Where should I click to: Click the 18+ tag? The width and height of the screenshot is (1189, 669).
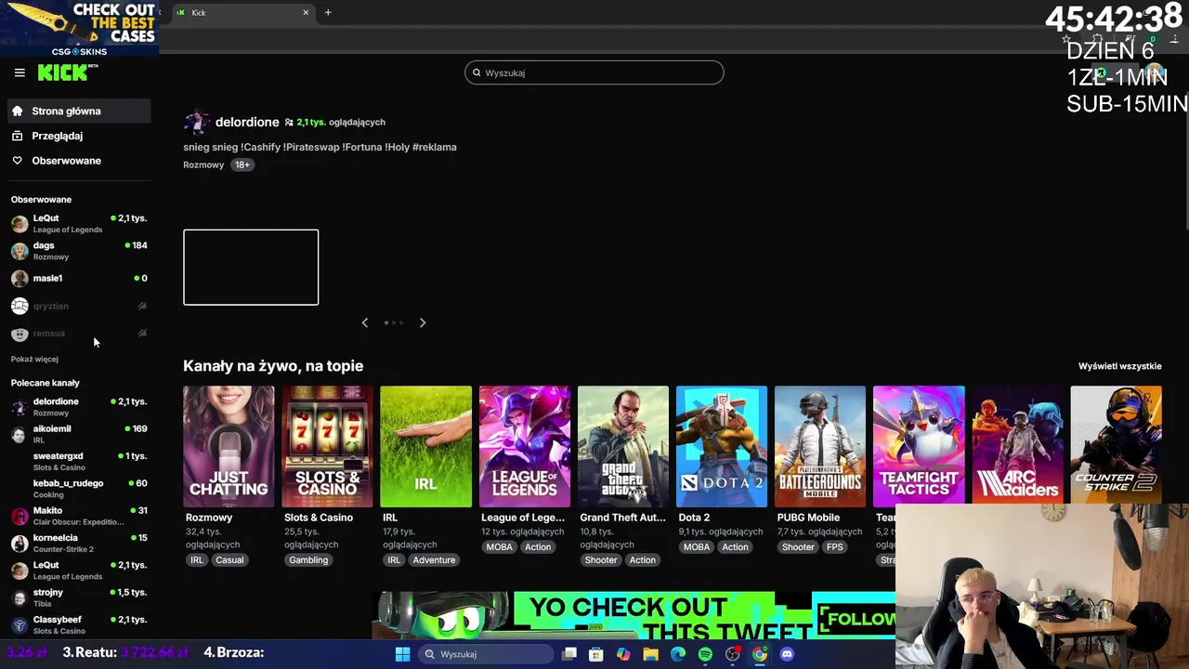(242, 164)
